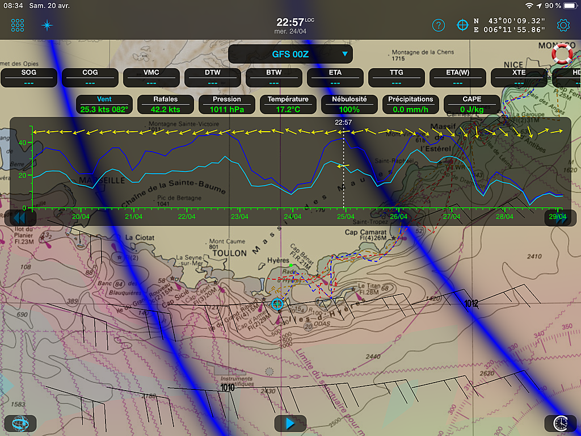Tap the crosshair position target icon
Image resolution: width=581 pixels, height=436 pixels.
(462, 25)
